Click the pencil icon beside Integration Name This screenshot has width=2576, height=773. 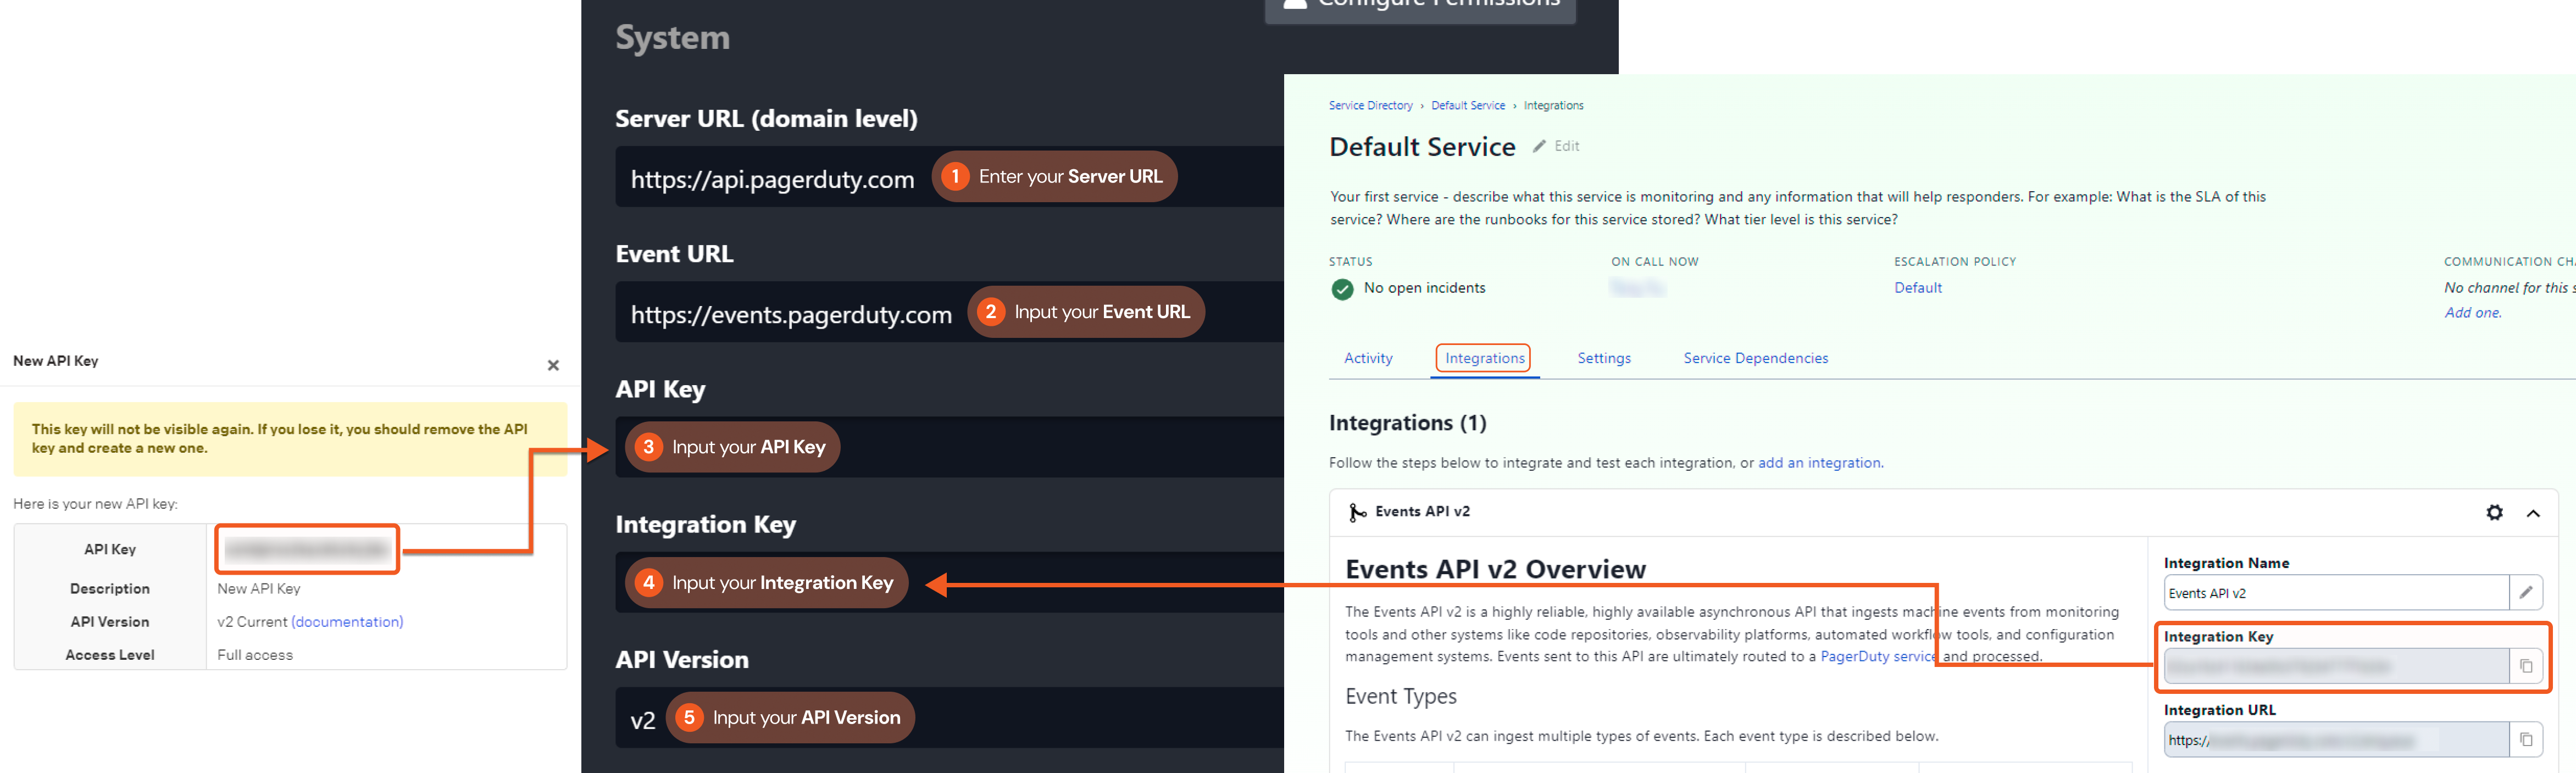(x=2525, y=592)
